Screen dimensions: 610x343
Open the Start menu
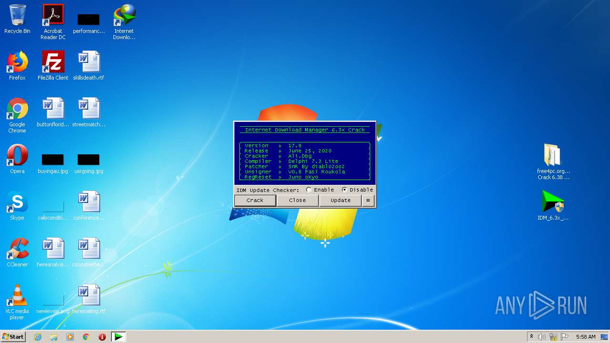pyautogui.click(x=13, y=337)
